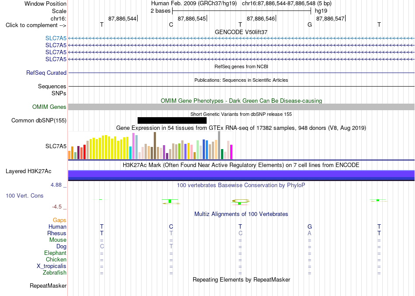
Task: Click the Mouse species label
Action: [58, 240]
